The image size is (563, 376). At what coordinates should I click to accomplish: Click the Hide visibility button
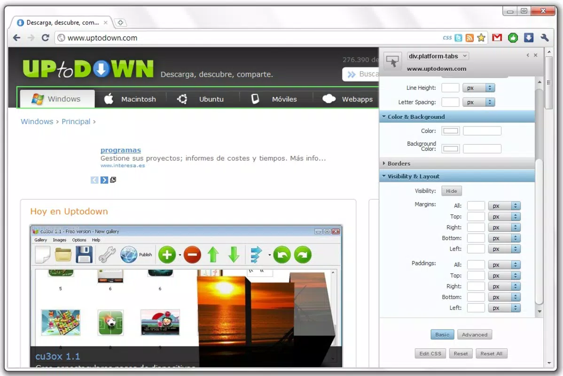tap(451, 191)
